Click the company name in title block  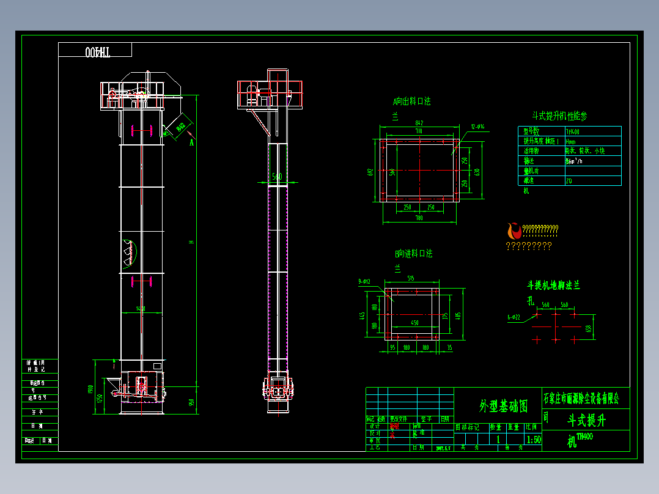pos(581,398)
